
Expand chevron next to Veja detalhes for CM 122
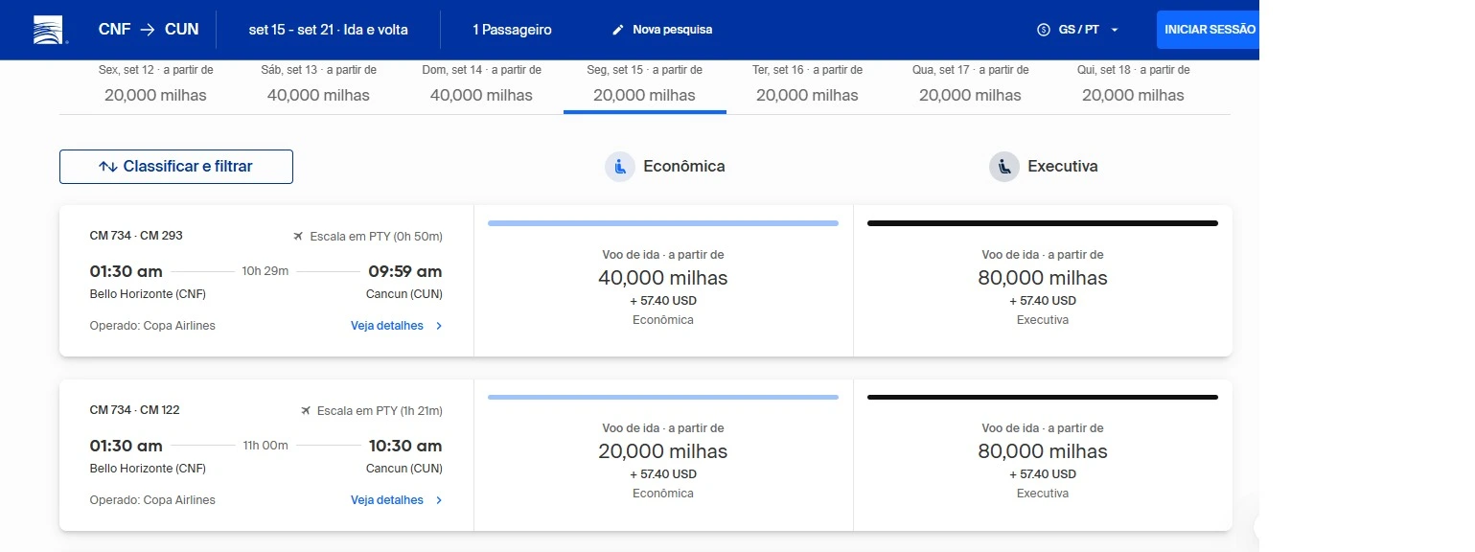coord(439,500)
